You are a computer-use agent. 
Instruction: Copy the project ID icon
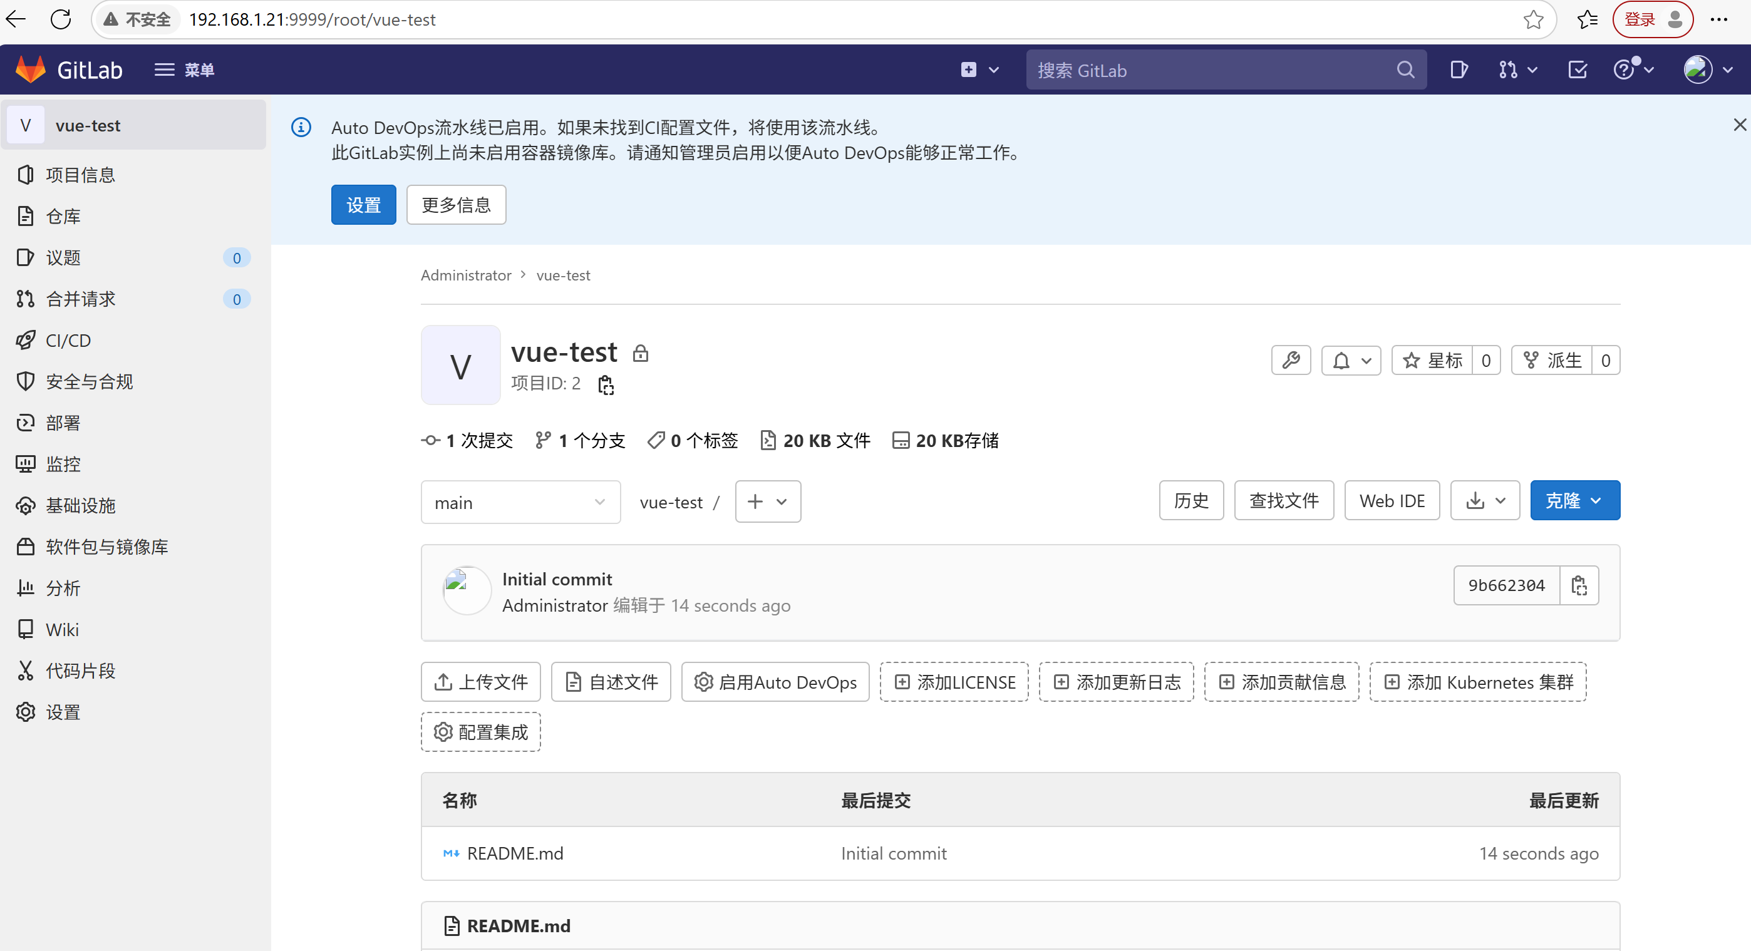[x=606, y=385]
